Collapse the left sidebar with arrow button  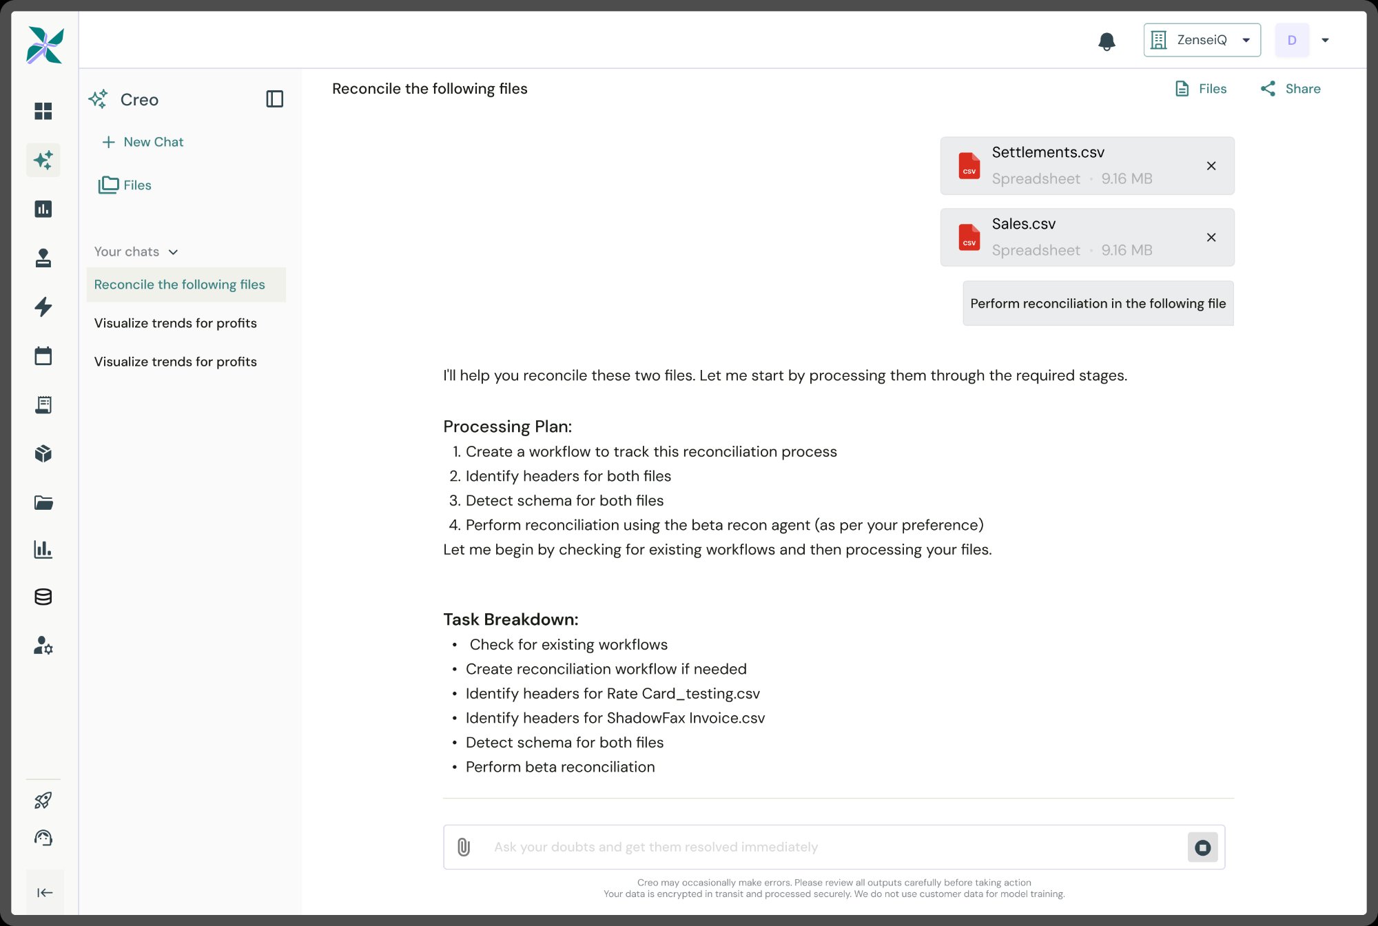[45, 893]
